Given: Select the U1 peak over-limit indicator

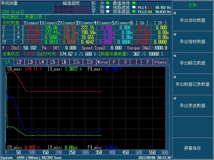Looking at the screenshot, I should pos(57,7).
